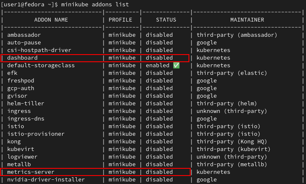Viewport: 306px width, 184px height.
Task: Click the green checkmark beside enabled status
Action: point(176,66)
